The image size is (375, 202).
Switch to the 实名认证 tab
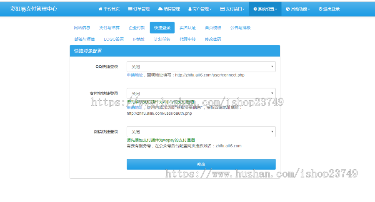[x=188, y=28]
